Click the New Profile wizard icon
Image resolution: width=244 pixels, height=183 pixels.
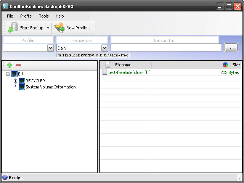[x=59, y=28]
